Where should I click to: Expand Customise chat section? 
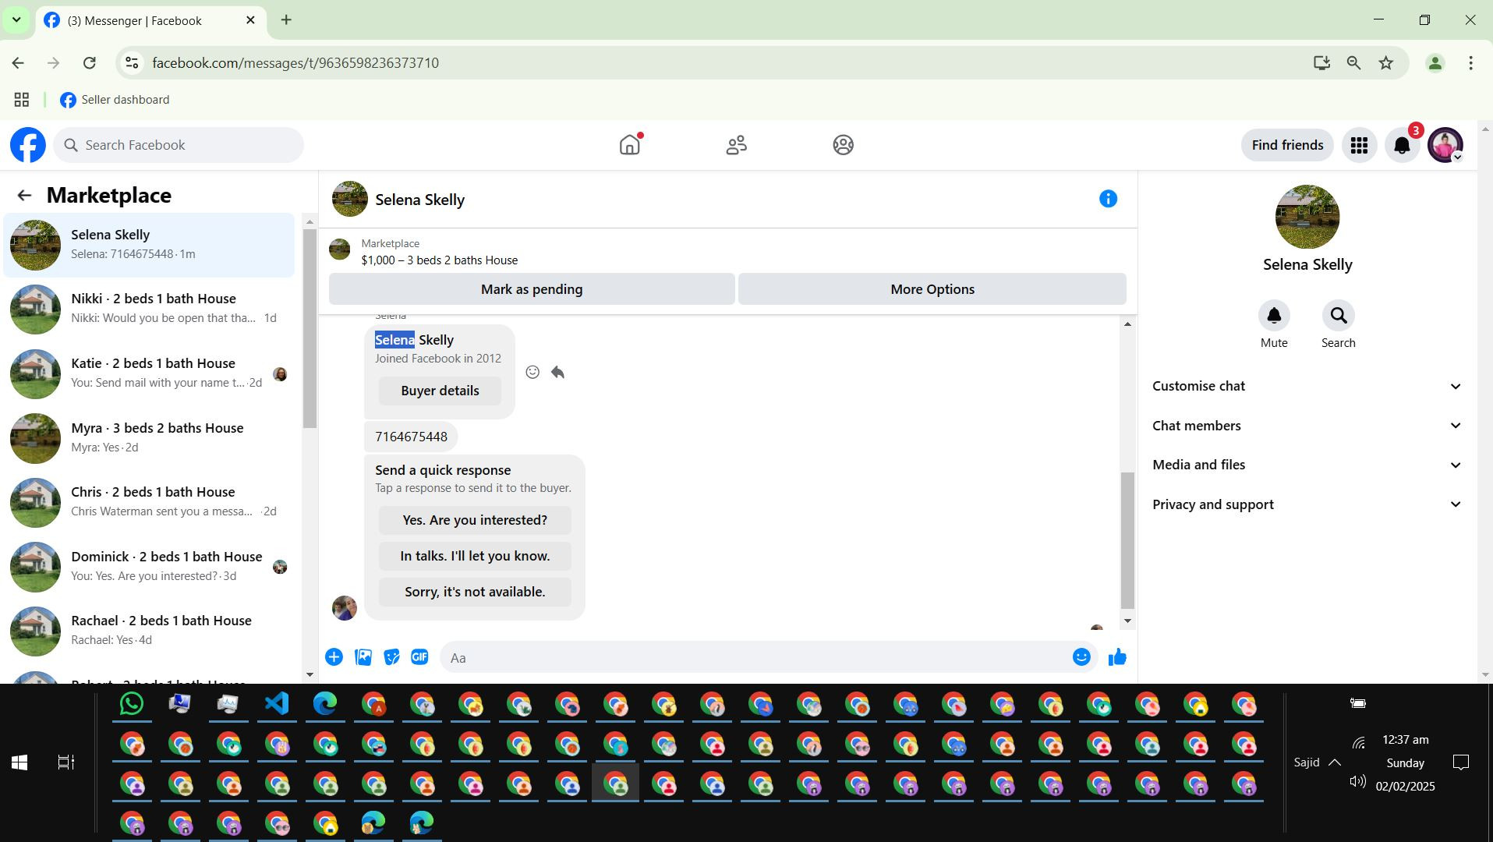coord(1307,386)
